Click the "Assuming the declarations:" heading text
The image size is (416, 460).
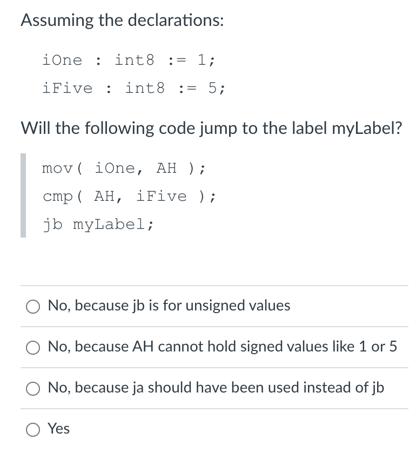tap(122, 20)
